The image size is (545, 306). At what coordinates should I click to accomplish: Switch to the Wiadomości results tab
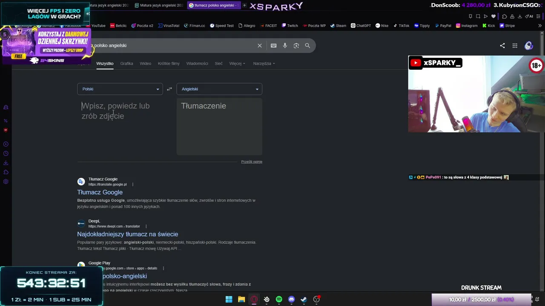click(x=197, y=63)
